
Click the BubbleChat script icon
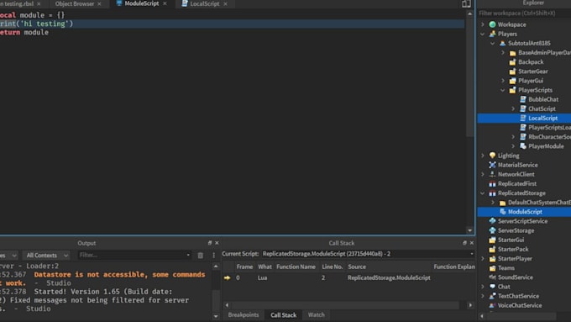point(523,99)
